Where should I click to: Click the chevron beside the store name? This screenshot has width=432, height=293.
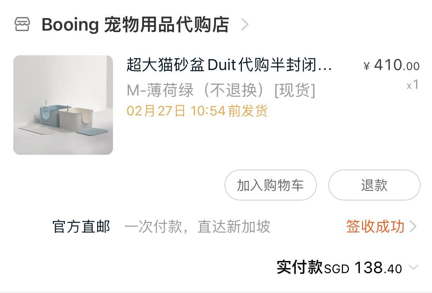pos(245,24)
